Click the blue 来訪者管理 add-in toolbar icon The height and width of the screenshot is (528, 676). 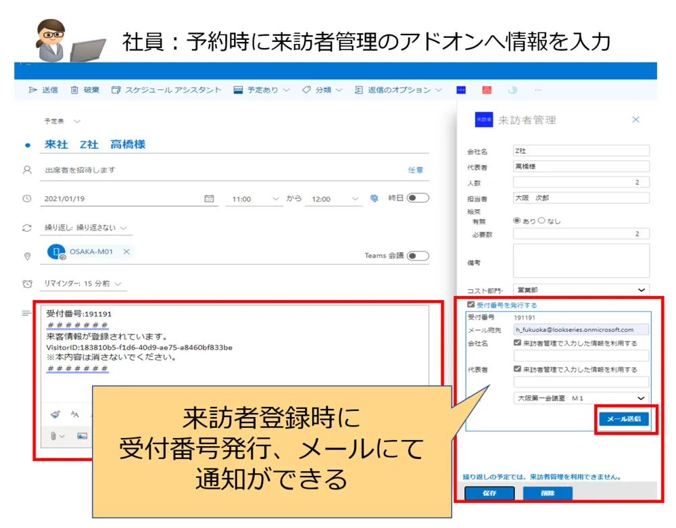click(461, 90)
